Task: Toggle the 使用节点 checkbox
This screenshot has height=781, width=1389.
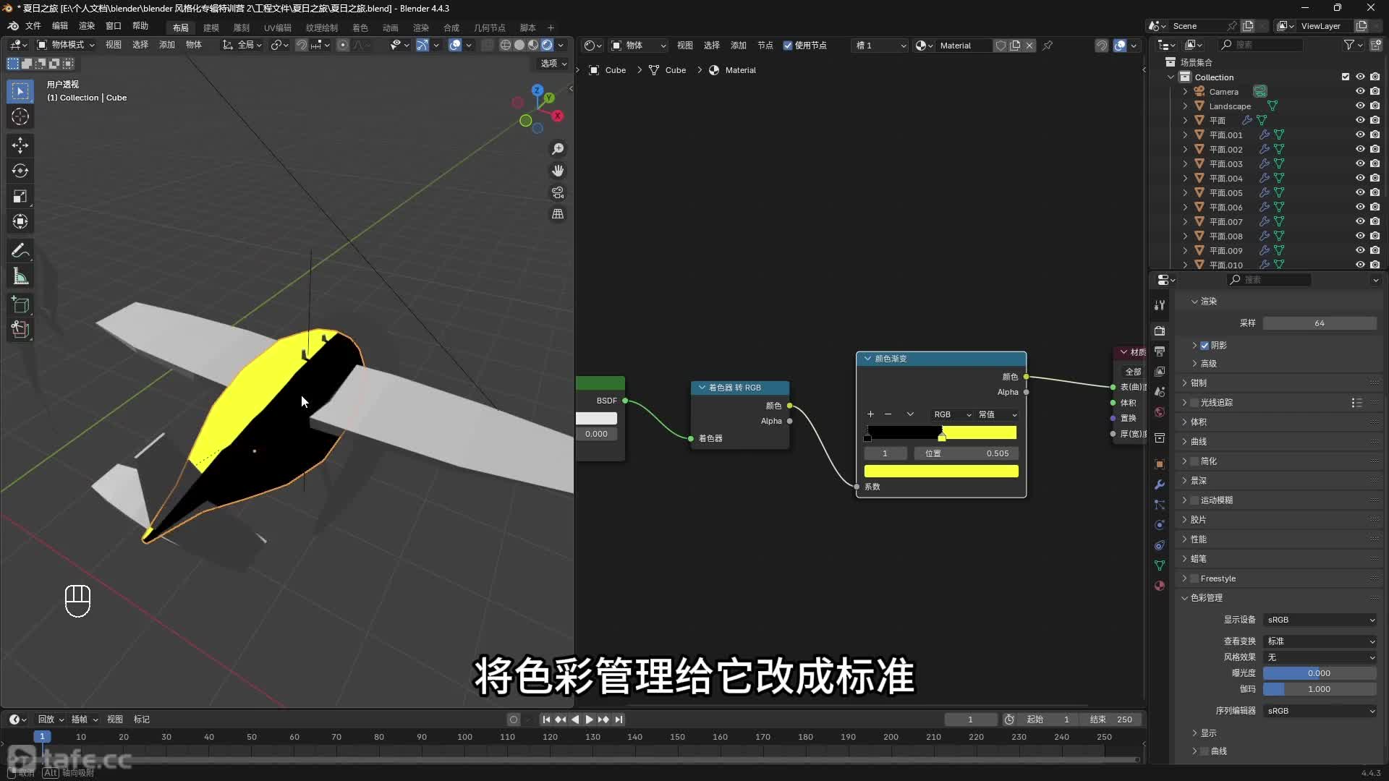Action: [788, 46]
